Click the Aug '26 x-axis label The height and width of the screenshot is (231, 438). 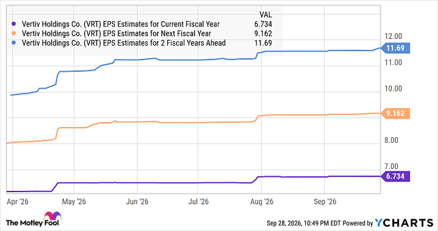pos(262,202)
